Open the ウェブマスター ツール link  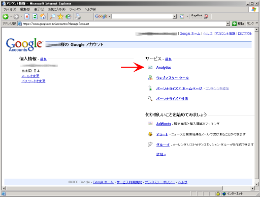coord(173,78)
